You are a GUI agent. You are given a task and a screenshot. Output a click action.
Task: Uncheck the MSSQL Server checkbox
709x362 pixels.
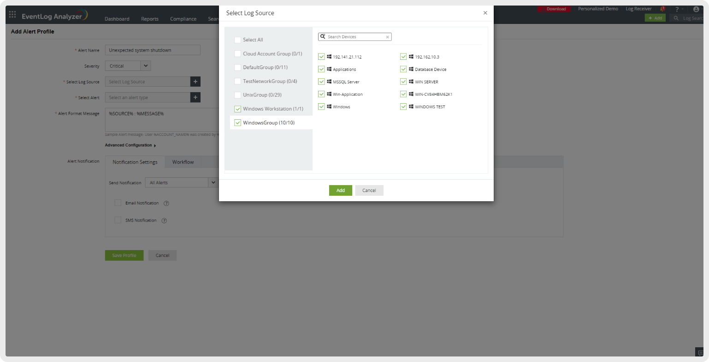321,82
